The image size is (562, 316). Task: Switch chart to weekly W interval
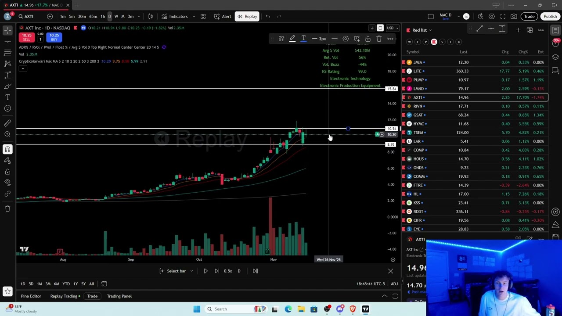coord(116,16)
